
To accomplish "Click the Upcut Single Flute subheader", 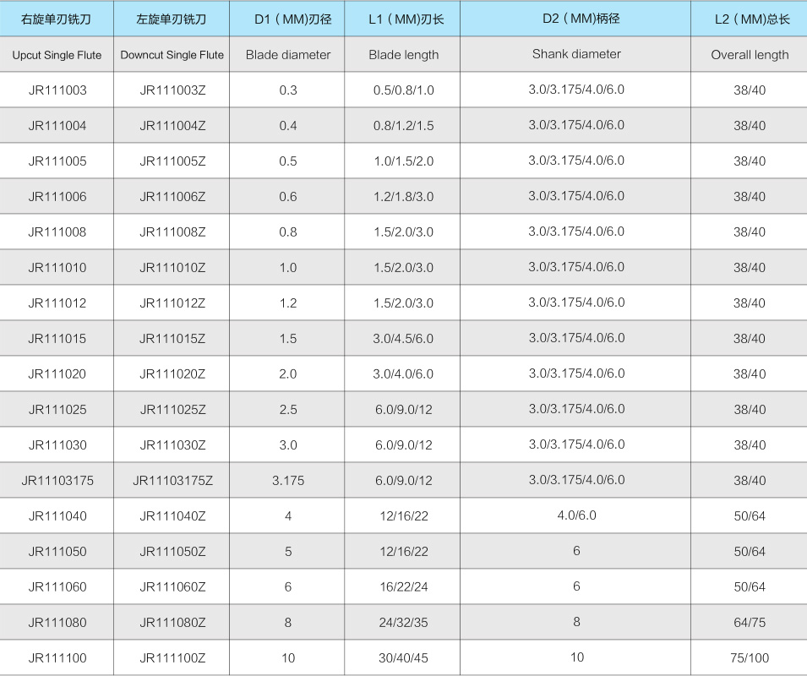I will click(57, 55).
